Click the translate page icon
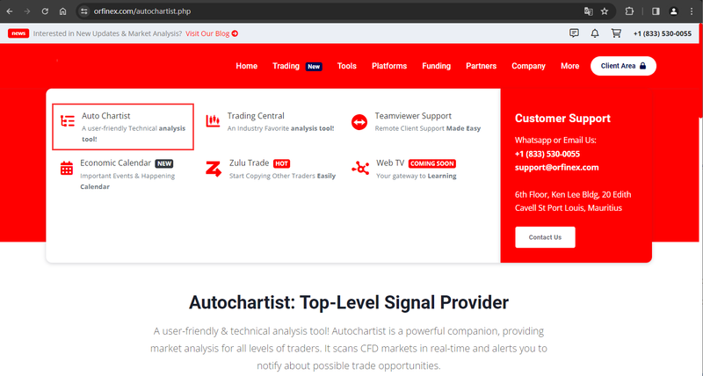The width and height of the screenshot is (703, 376). tap(588, 11)
